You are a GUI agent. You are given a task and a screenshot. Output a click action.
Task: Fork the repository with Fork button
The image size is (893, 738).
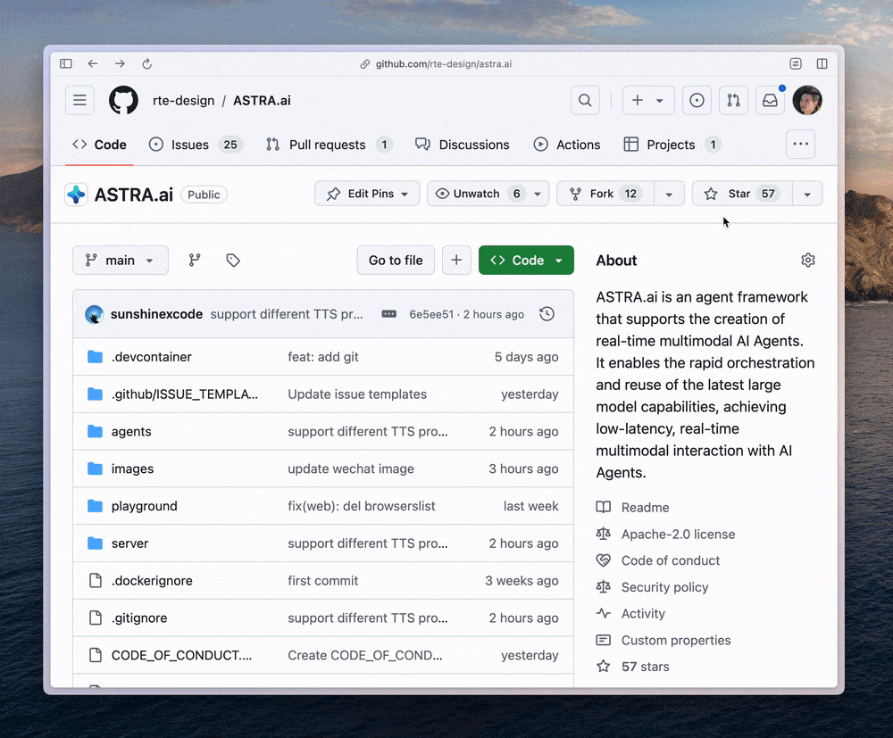(605, 194)
